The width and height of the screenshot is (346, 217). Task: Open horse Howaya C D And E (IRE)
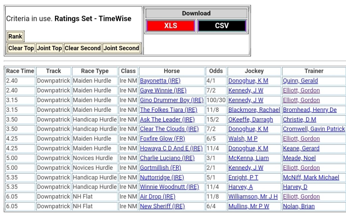point(171,149)
